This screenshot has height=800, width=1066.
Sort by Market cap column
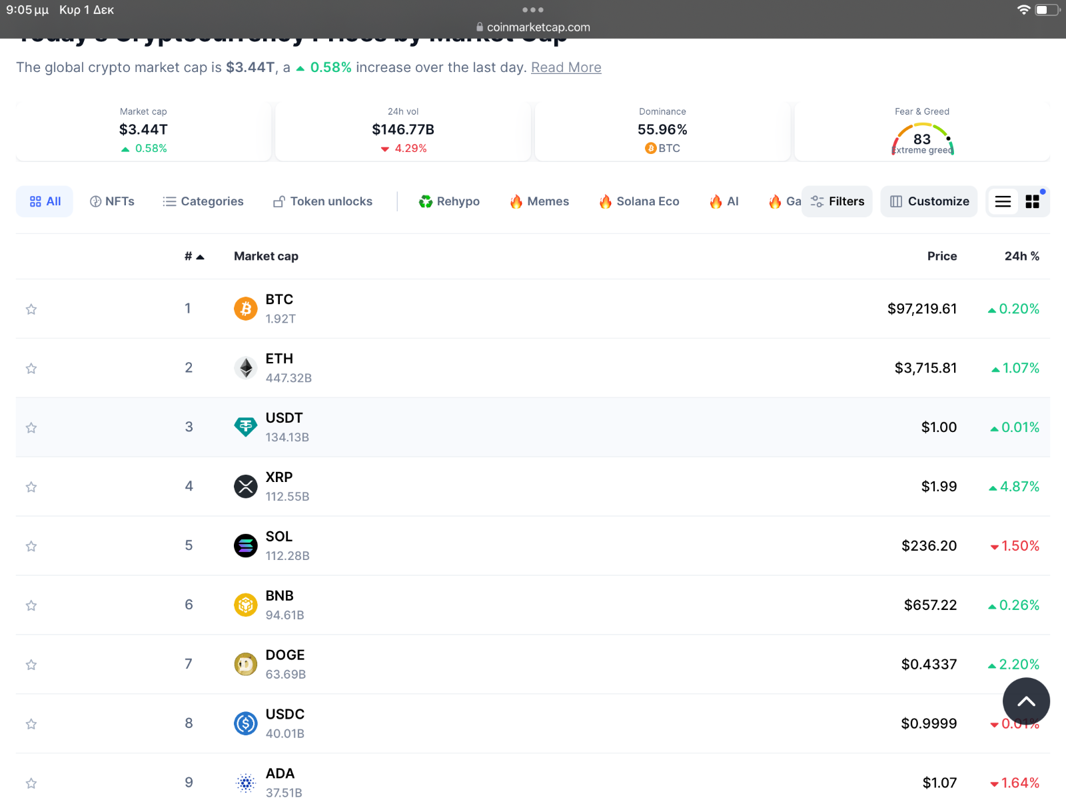coord(266,257)
